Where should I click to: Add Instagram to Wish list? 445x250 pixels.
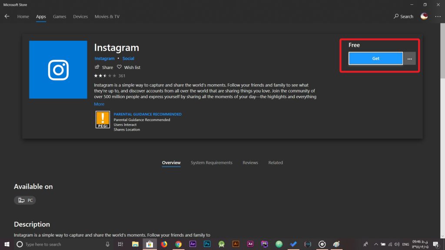click(129, 67)
